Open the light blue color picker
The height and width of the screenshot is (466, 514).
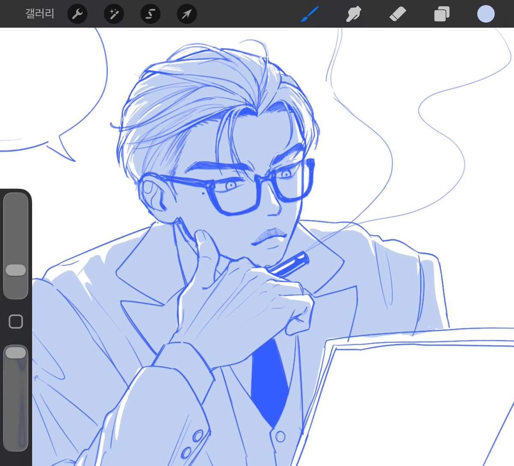(x=486, y=14)
